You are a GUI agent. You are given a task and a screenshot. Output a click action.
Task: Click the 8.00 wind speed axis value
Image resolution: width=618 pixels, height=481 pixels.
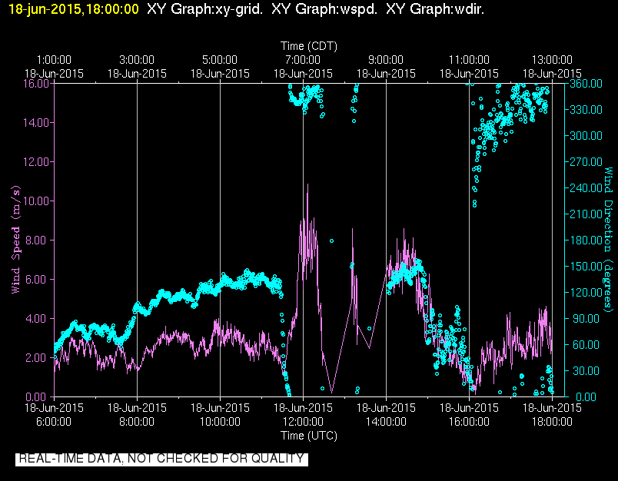[36, 240]
